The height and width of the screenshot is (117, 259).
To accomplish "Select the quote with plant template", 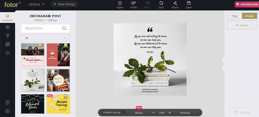I will click(x=33, y=80).
